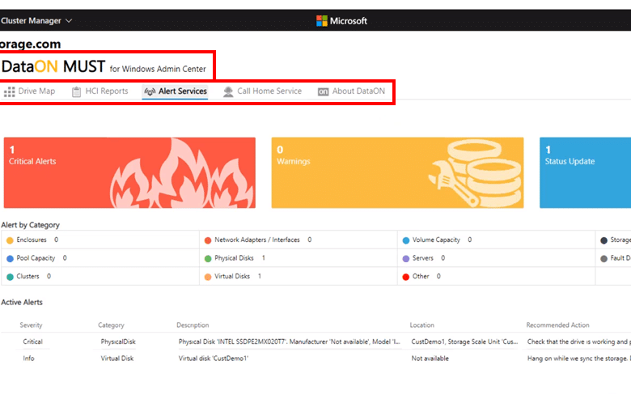Click 'Check that the drive is working' action

point(578,342)
